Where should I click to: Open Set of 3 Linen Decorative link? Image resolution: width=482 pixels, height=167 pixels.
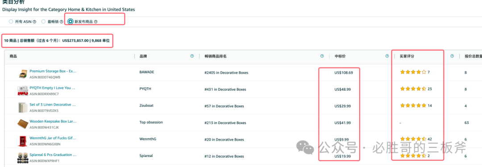point(53,104)
